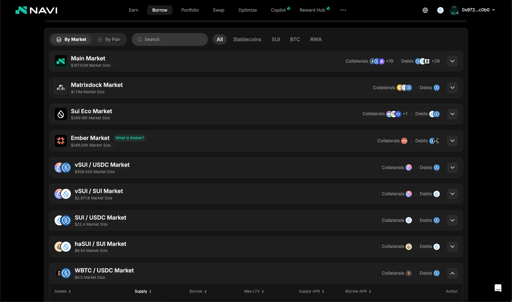Expand the SUI / USDC Market row
Screen dimensions: 512x302
(x=452, y=220)
